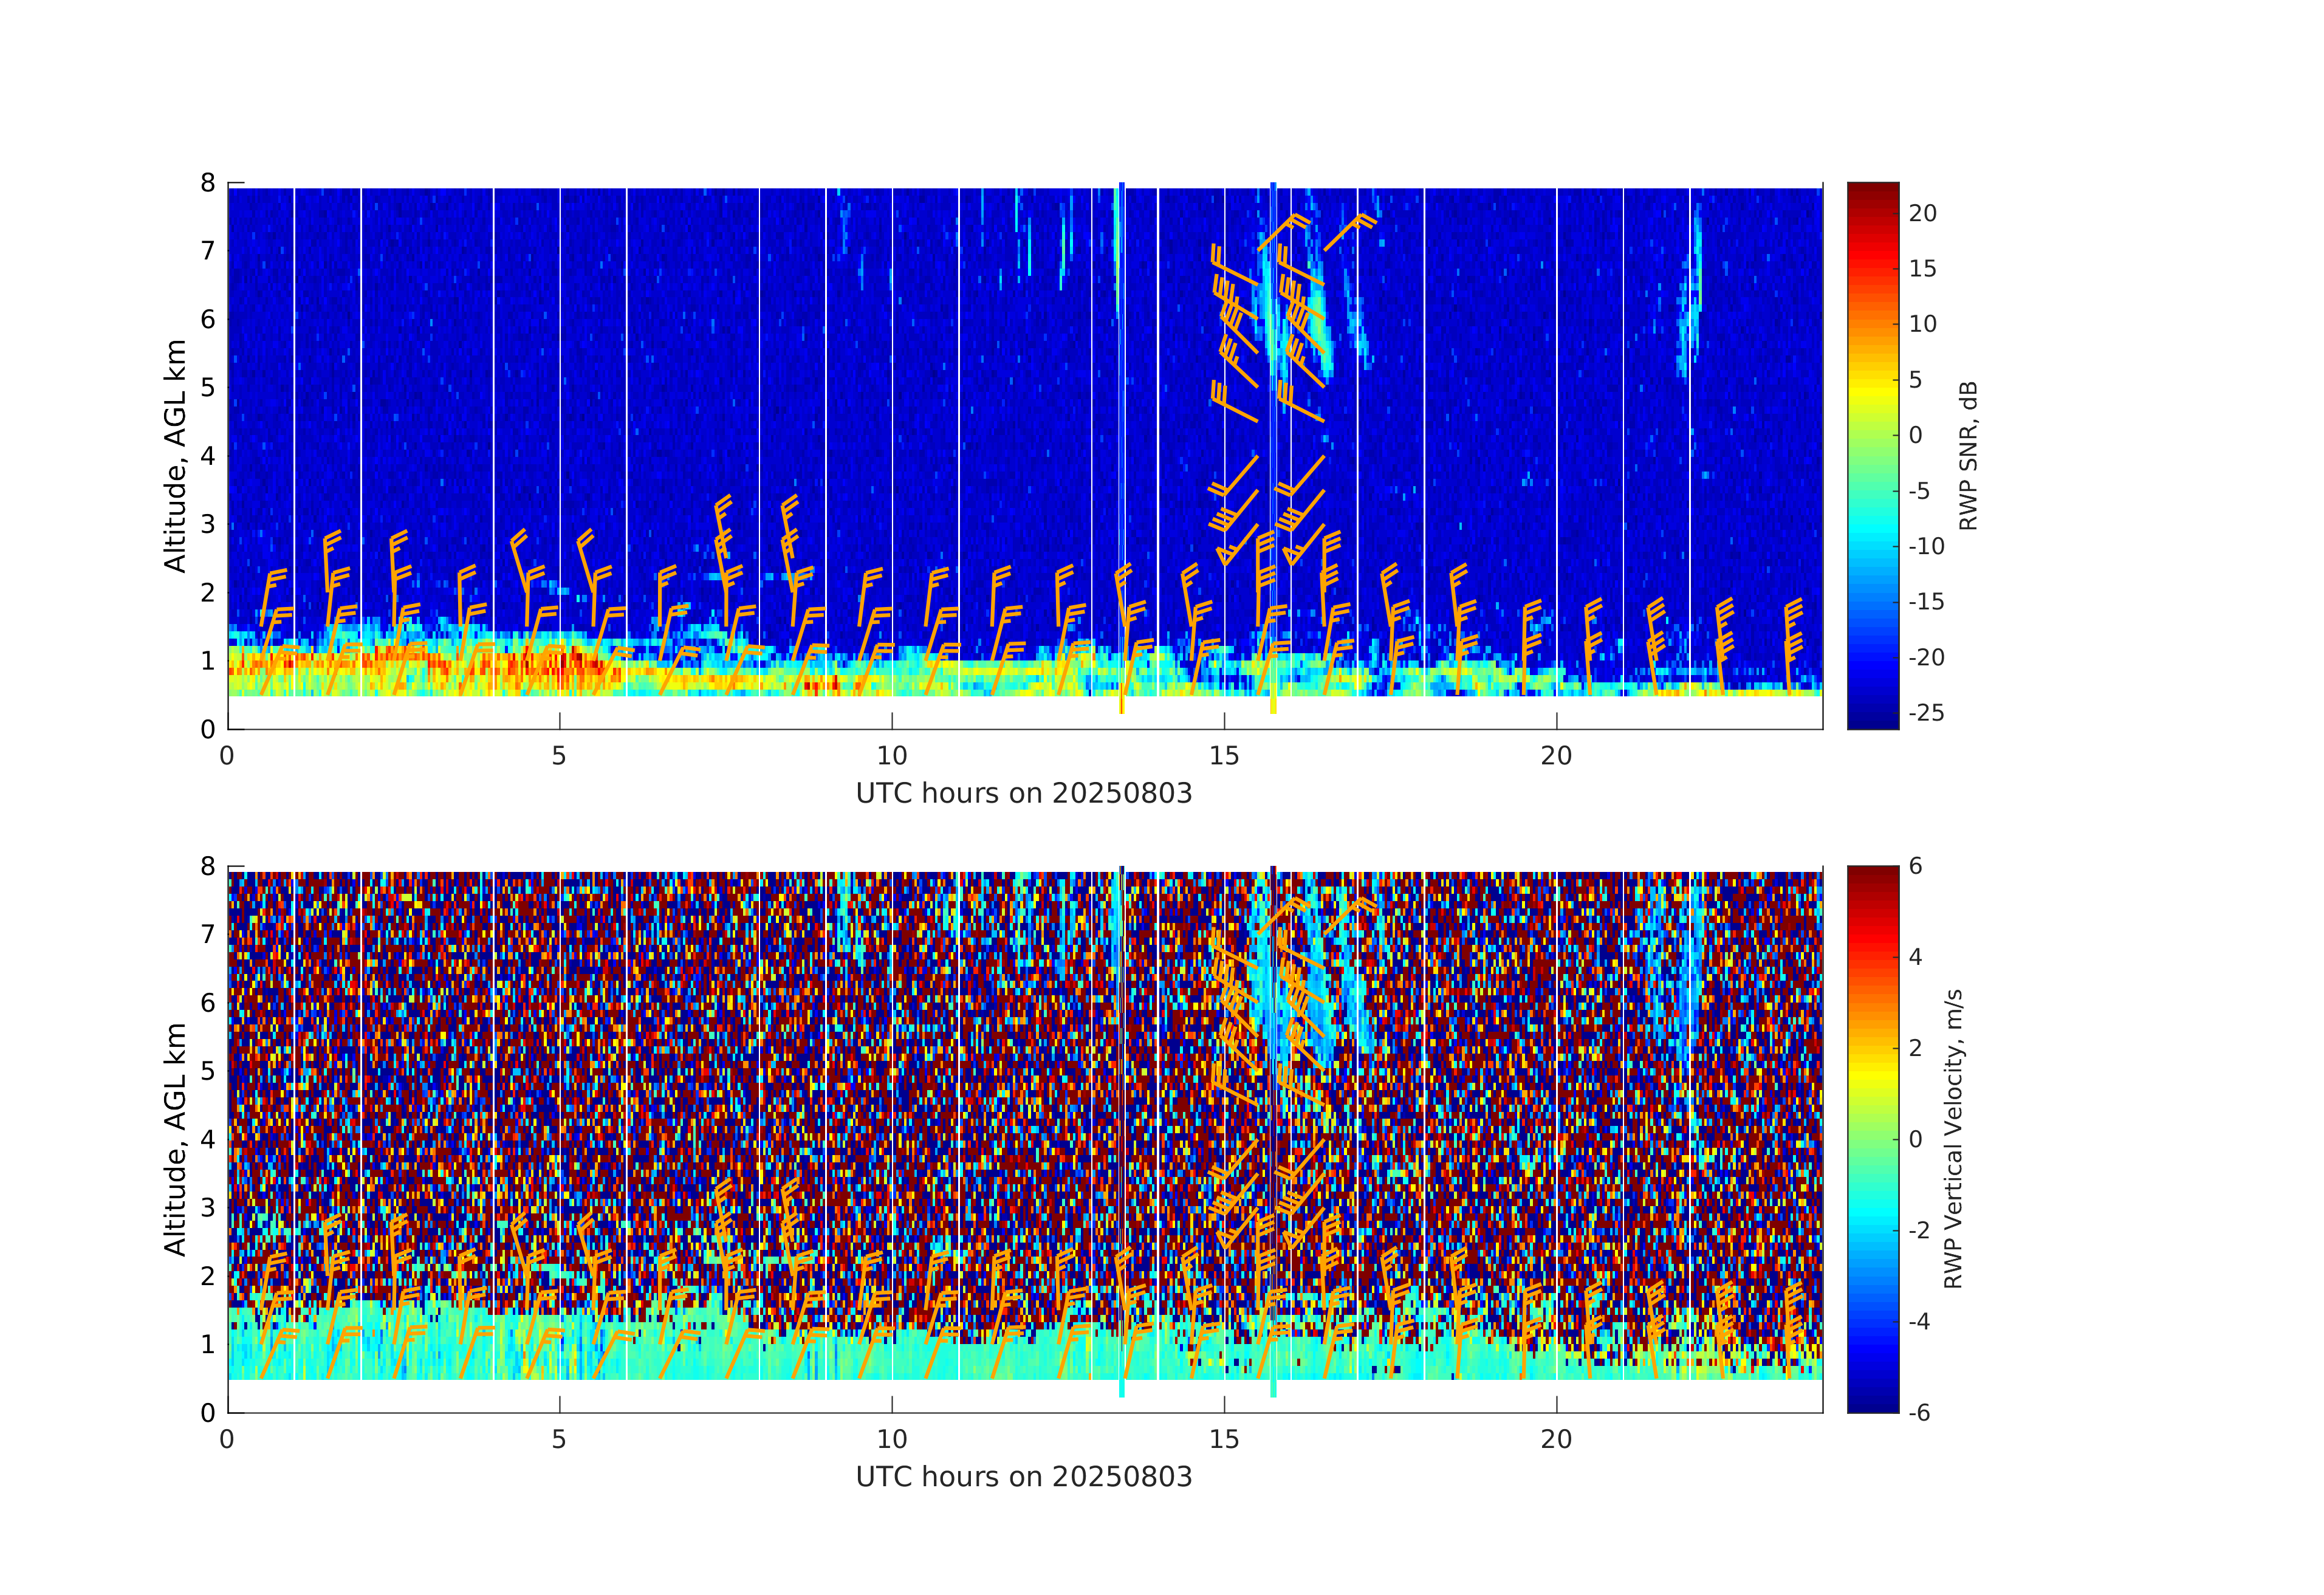This screenshot has width=2324, height=1595.
Task: Click the 4 km tick label on the bottom y-axis
Action: (208, 1139)
